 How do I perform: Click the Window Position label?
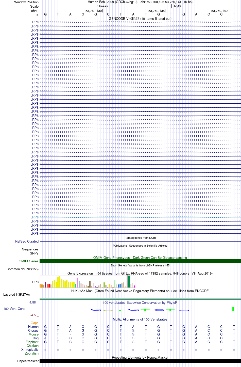pyautogui.click(x=26, y=2)
